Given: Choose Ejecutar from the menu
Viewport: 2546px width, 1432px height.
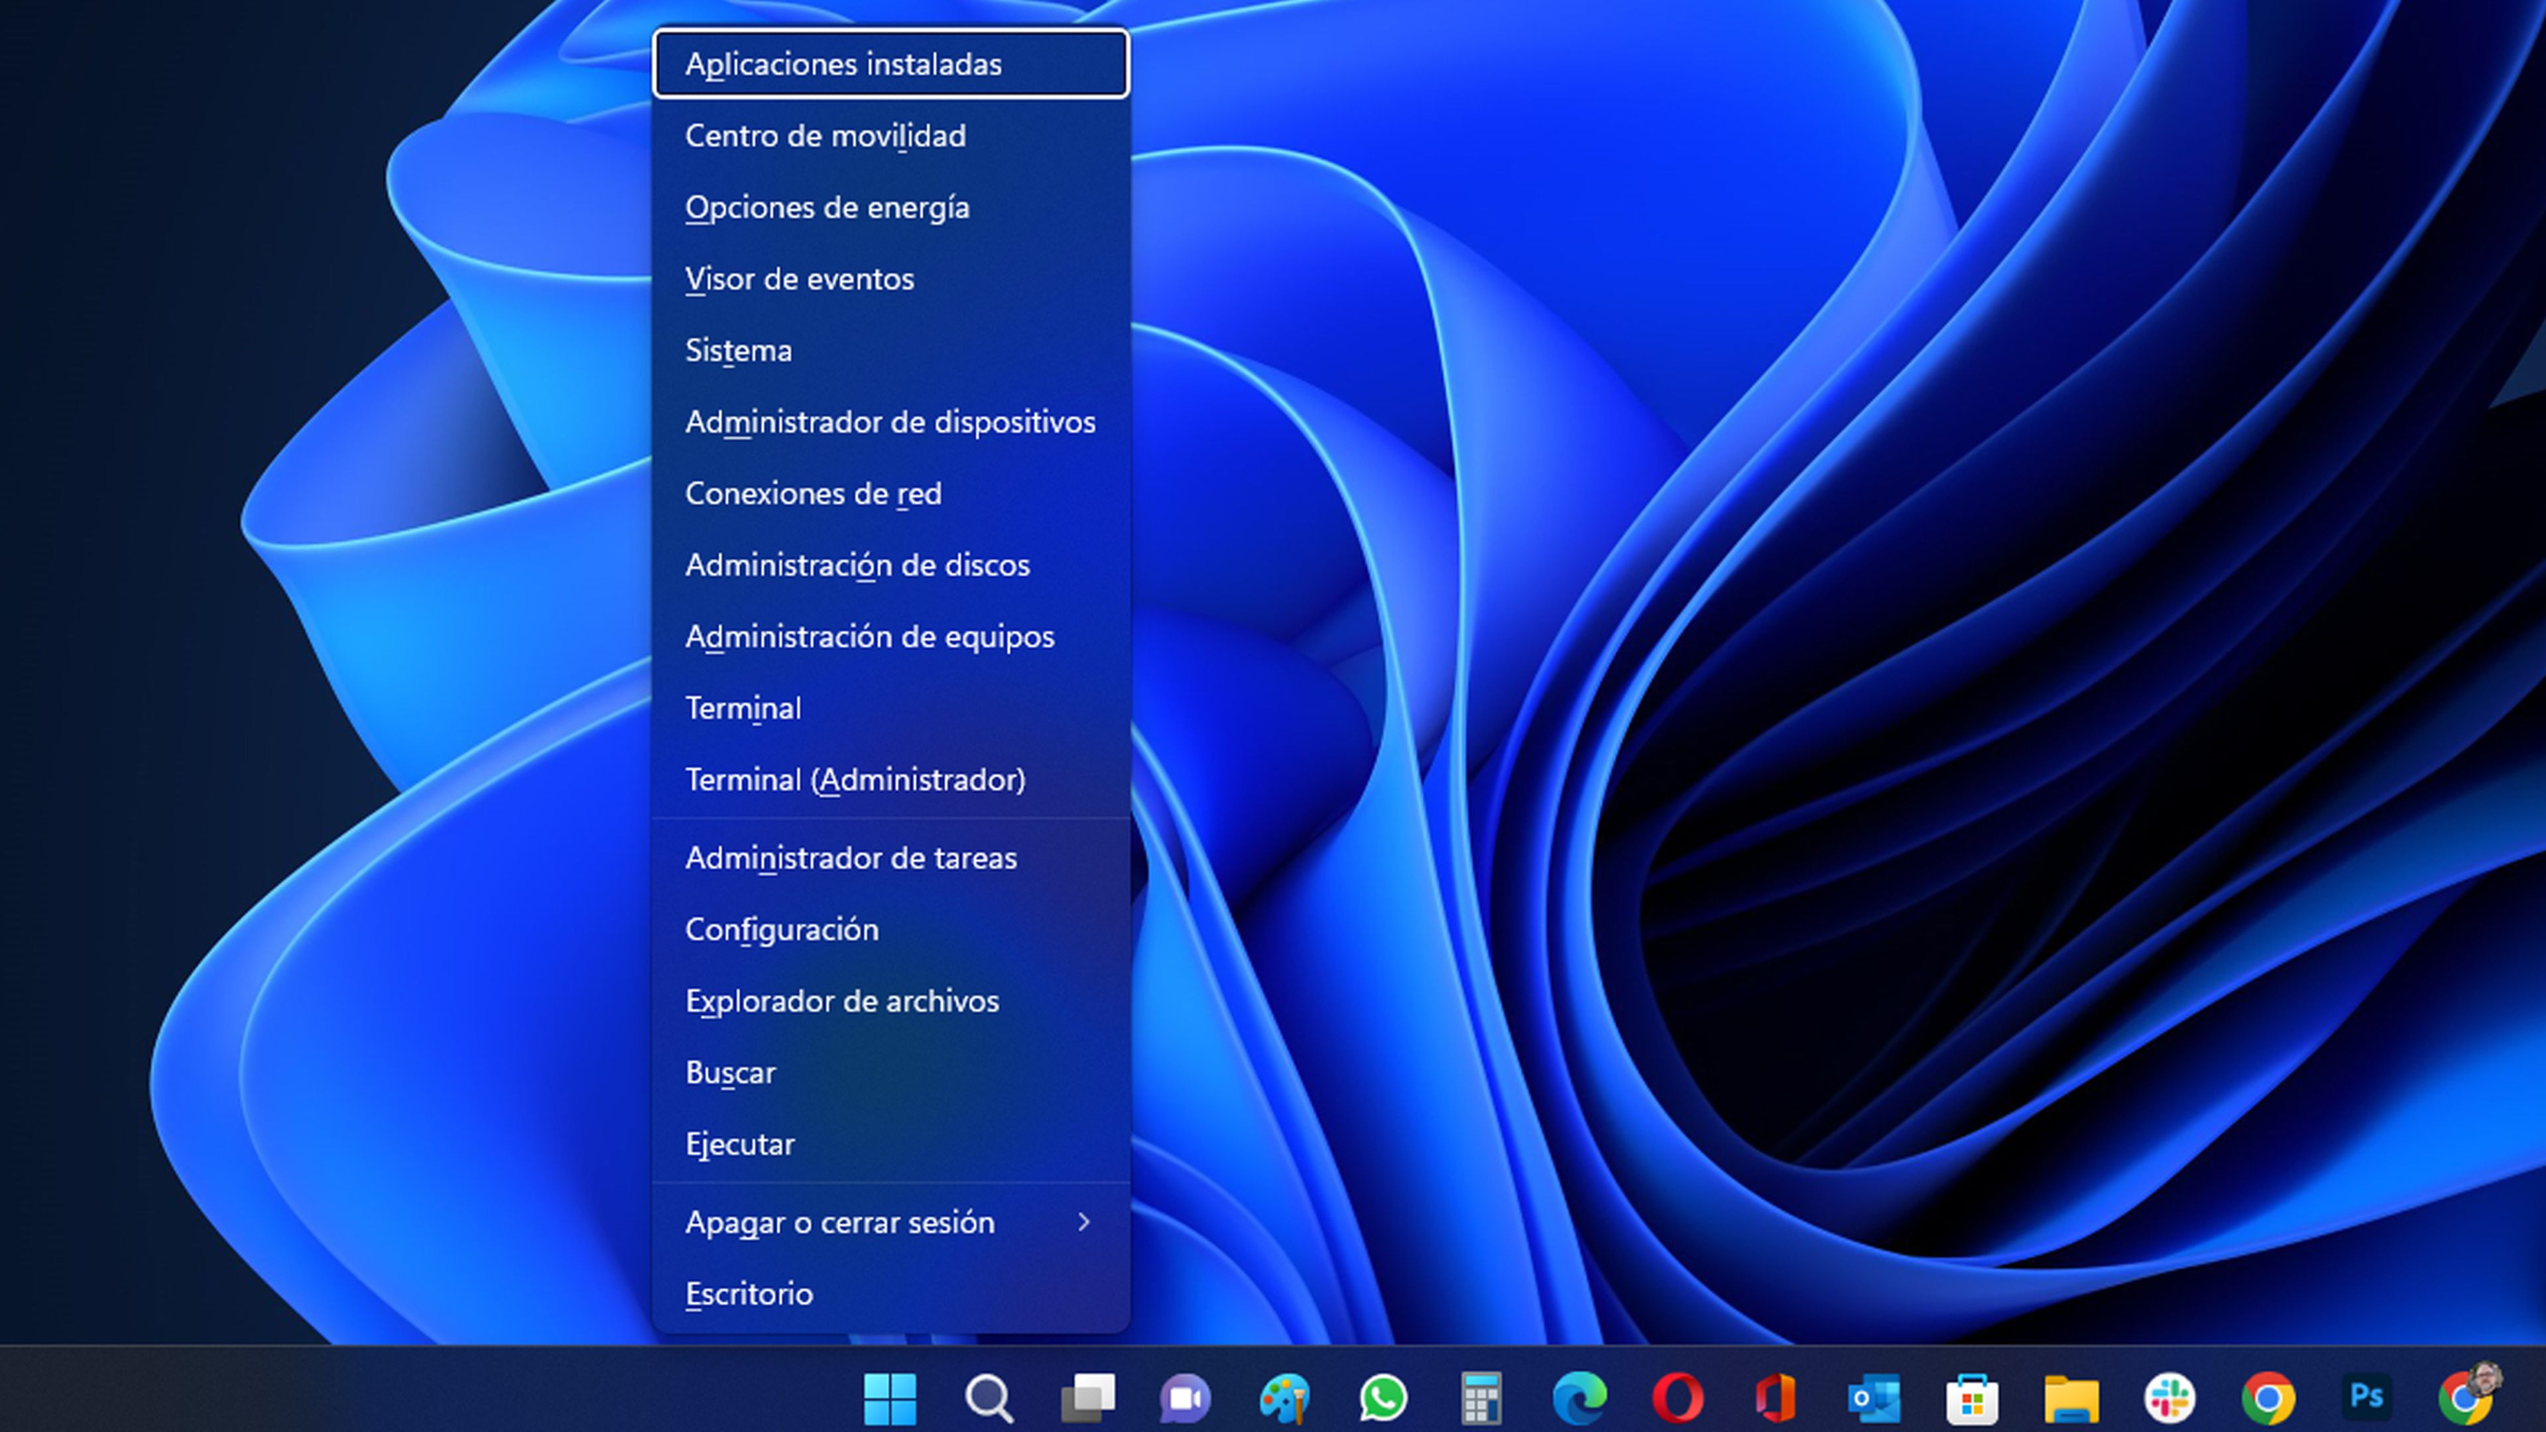Looking at the screenshot, I should pos(890,1144).
